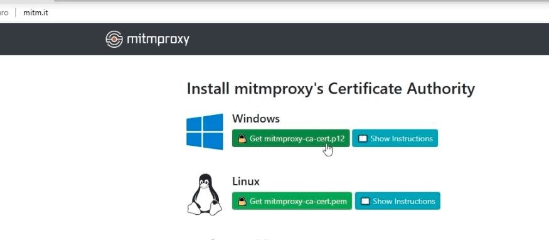Click the Linux Tux penguin icon
Viewport: 549px width, 240px height.
(x=205, y=195)
